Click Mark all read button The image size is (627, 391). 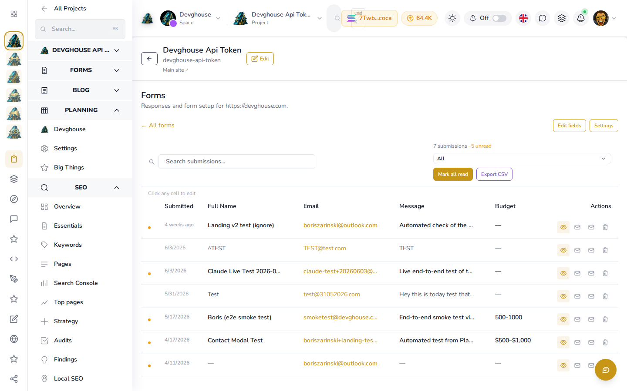click(x=453, y=174)
